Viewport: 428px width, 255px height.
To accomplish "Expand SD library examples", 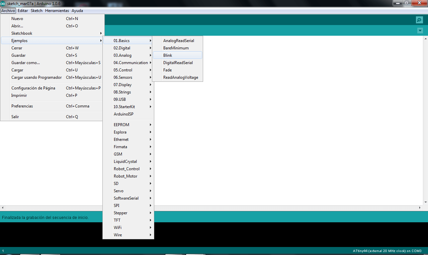I will 128,184.
